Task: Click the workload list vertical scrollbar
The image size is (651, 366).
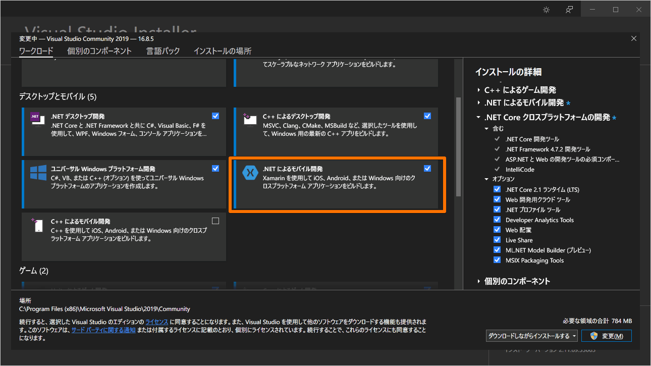Action: point(458,146)
